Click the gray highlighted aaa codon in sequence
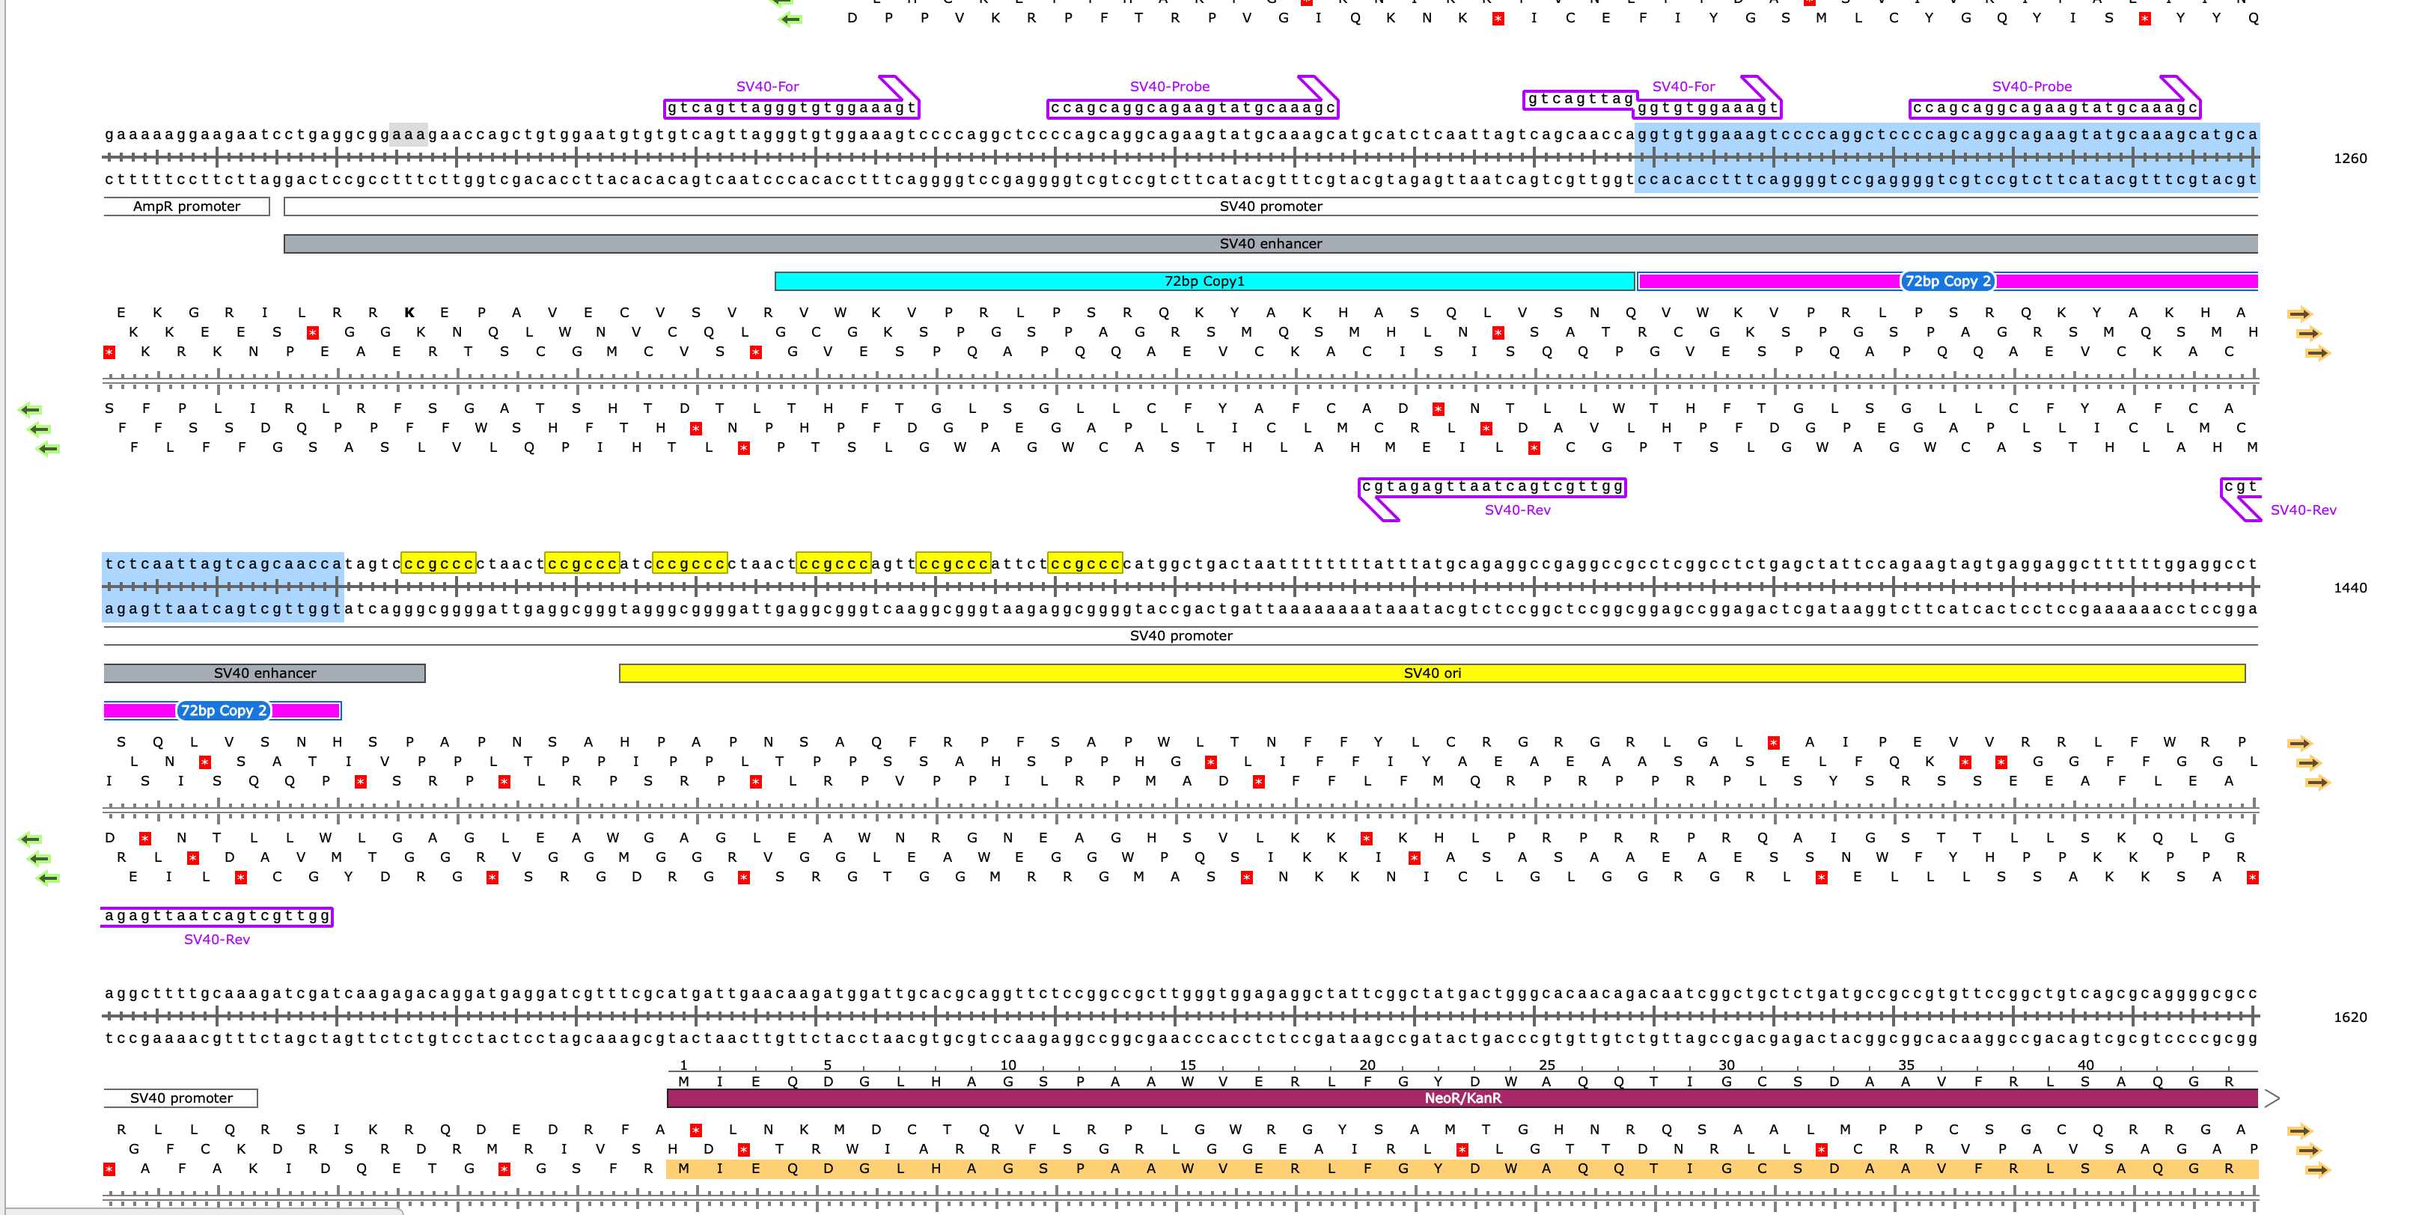 click(x=408, y=134)
